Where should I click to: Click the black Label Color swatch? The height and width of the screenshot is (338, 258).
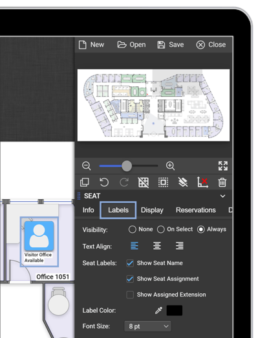pyautogui.click(x=175, y=310)
